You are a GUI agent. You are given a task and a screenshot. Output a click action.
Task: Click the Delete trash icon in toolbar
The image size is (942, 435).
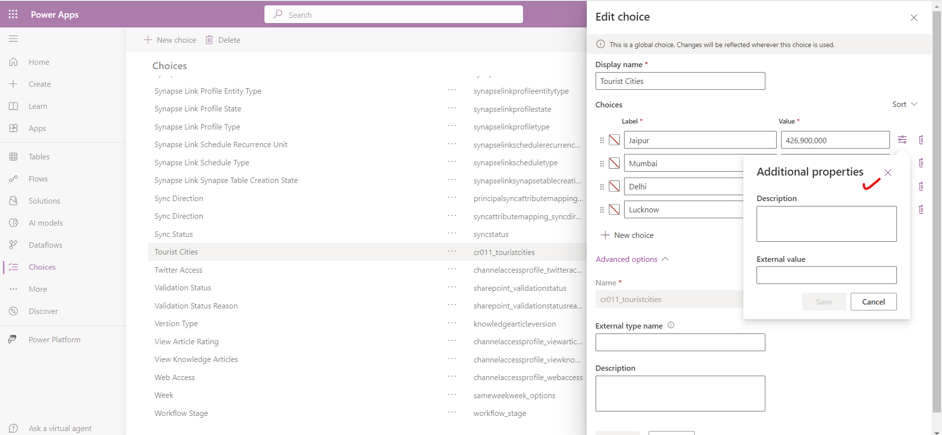[209, 40]
